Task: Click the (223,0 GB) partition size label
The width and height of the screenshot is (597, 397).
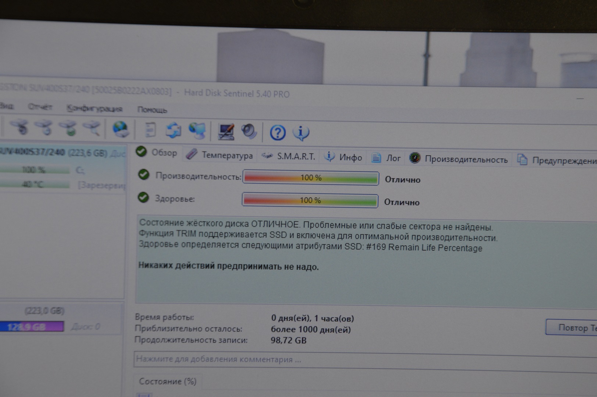Action: coord(44,311)
